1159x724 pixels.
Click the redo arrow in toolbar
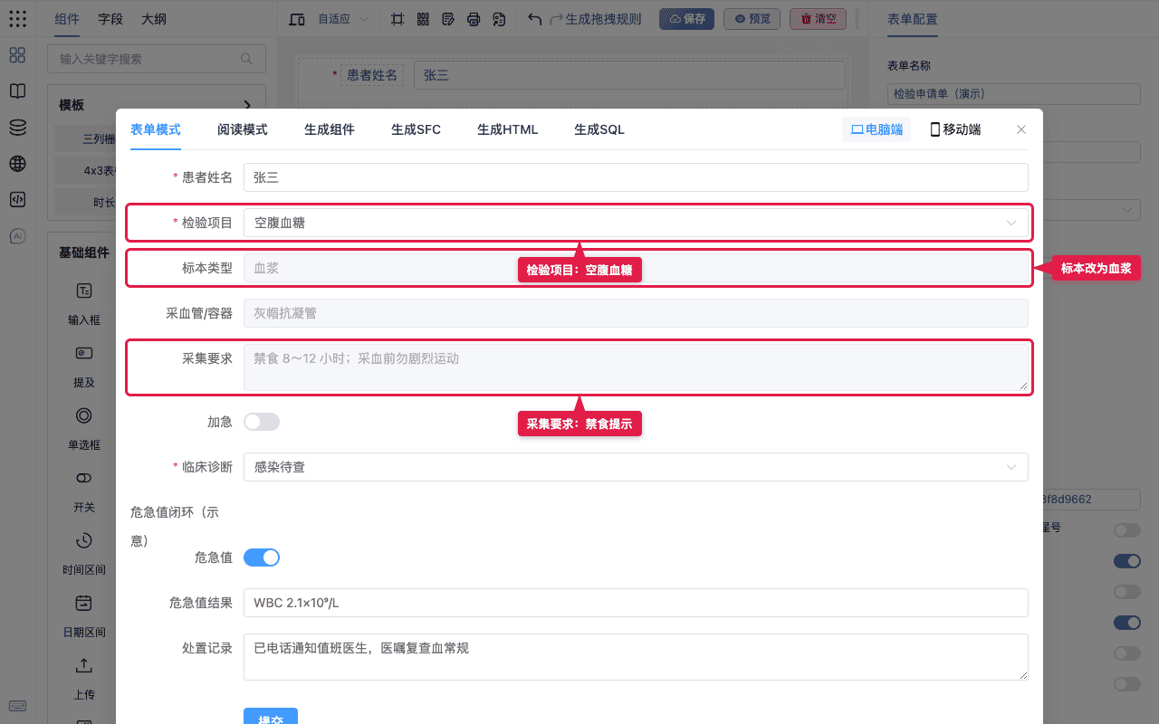click(557, 19)
